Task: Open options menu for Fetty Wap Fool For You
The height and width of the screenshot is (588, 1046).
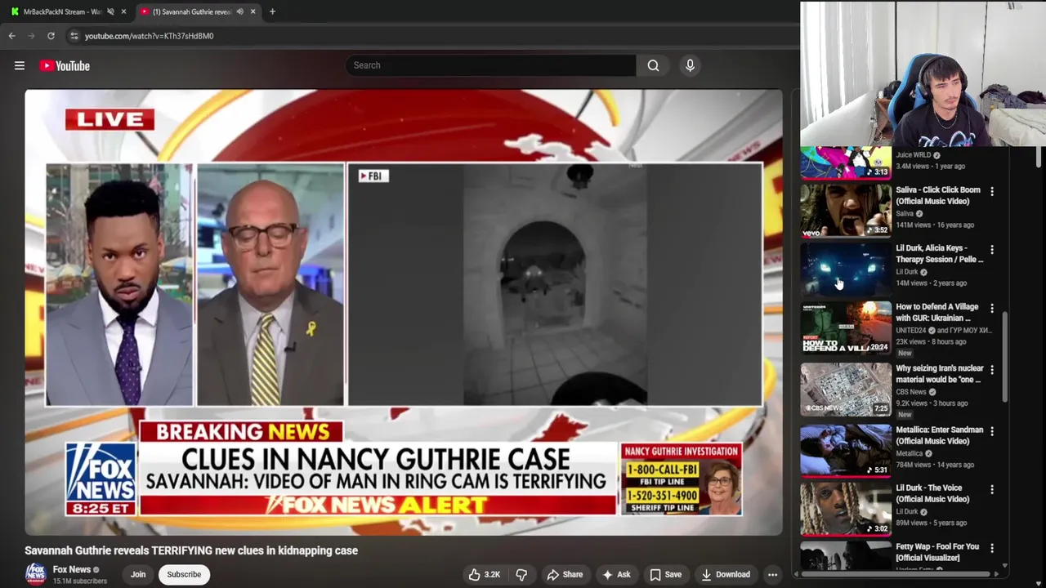Action: point(992,548)
